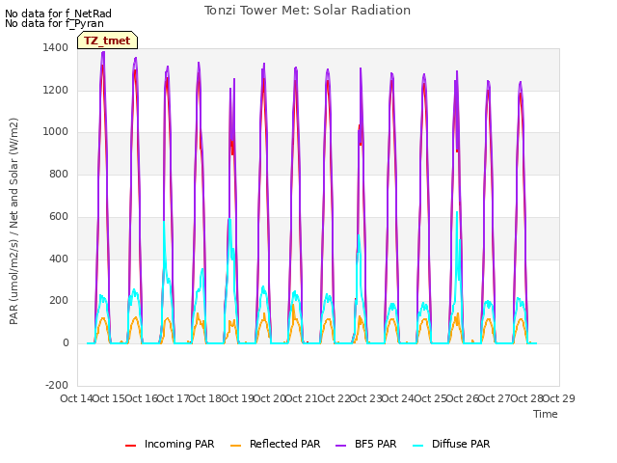
Task: Click the x-axis title Time
Action: click(546, 414)
